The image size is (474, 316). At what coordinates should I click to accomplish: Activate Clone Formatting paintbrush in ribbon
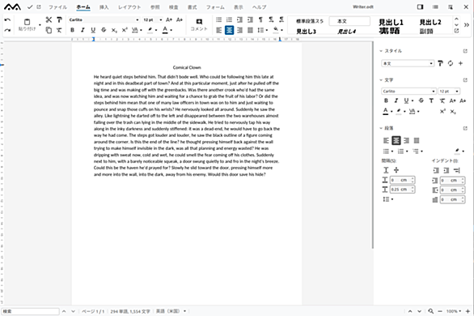[59, 20]
